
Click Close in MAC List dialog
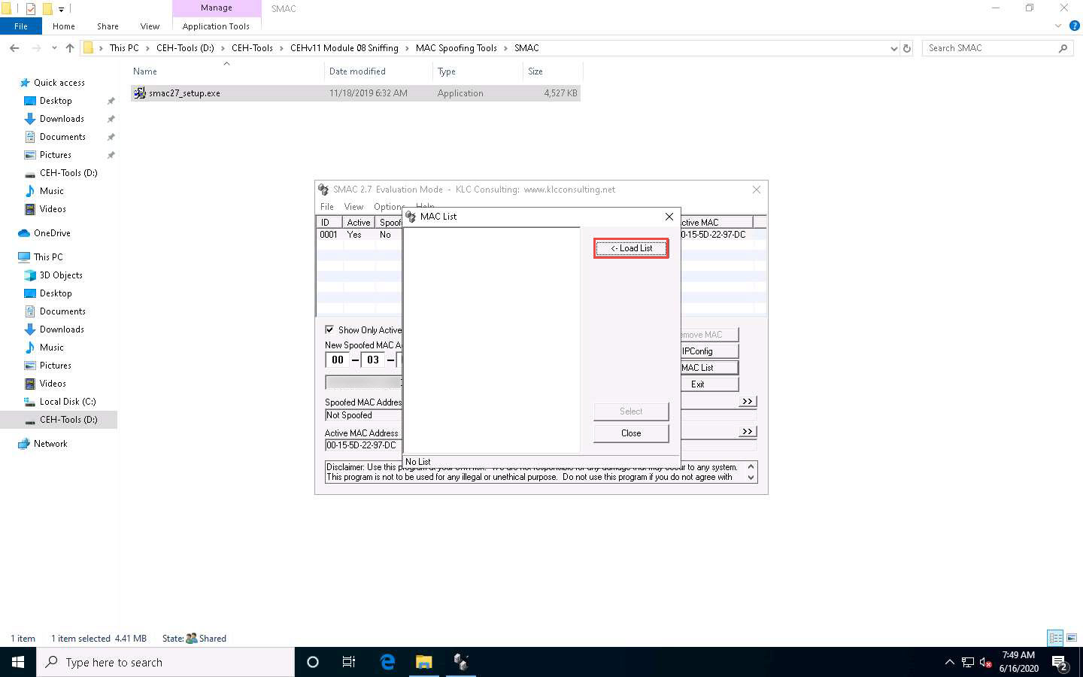coord(631,433)
